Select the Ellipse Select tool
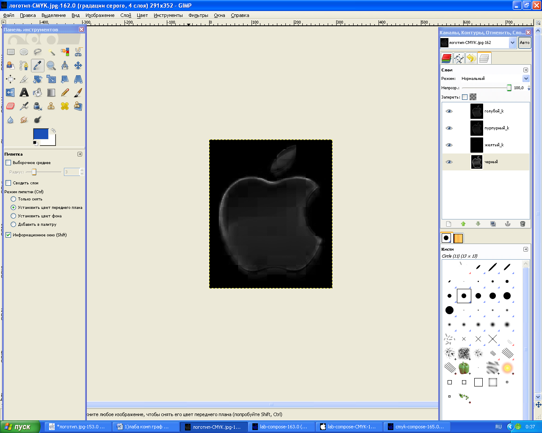 point(24,52)
